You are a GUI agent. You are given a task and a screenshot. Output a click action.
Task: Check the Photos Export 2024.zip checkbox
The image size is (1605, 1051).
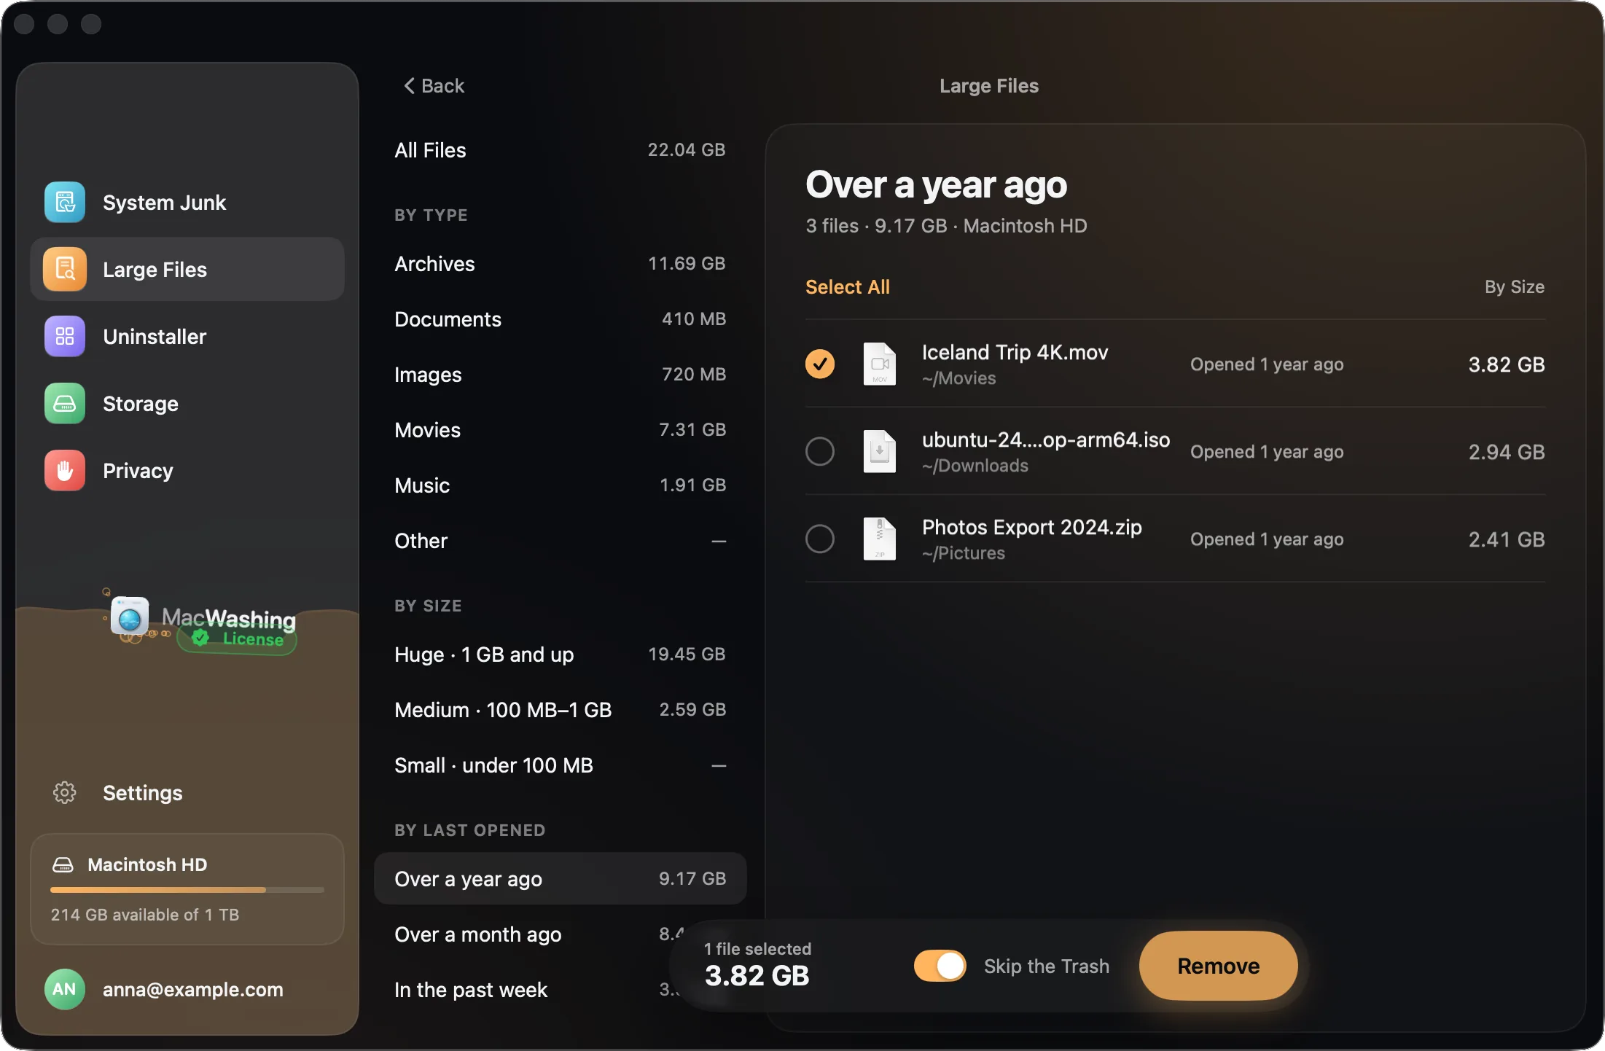pos(820,539)
